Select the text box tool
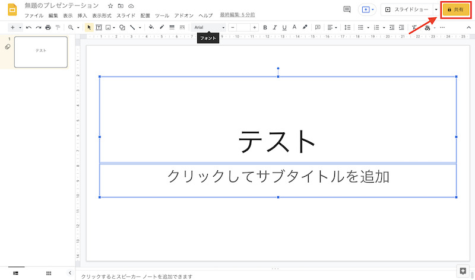The width and height of the screenshot is (475, 280). [x=99, y=27]
